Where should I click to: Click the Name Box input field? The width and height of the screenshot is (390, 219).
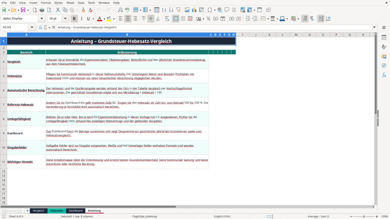(15, 27)
